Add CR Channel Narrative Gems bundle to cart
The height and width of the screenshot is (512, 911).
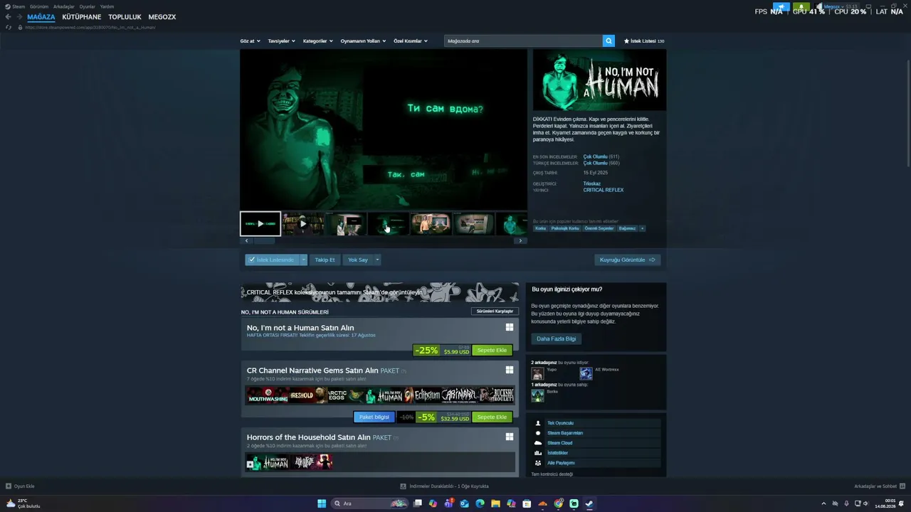[492, 417]
